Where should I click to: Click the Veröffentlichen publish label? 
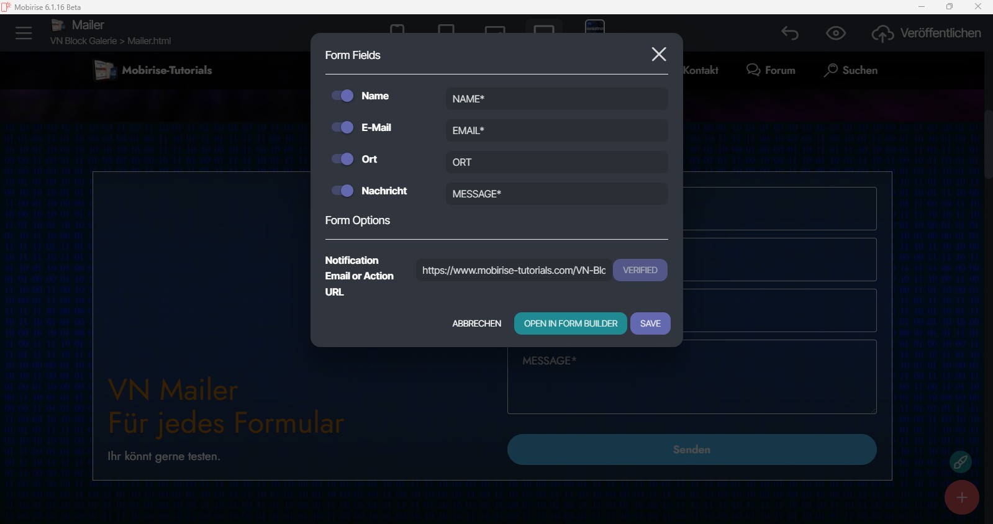tap(940, 33)
